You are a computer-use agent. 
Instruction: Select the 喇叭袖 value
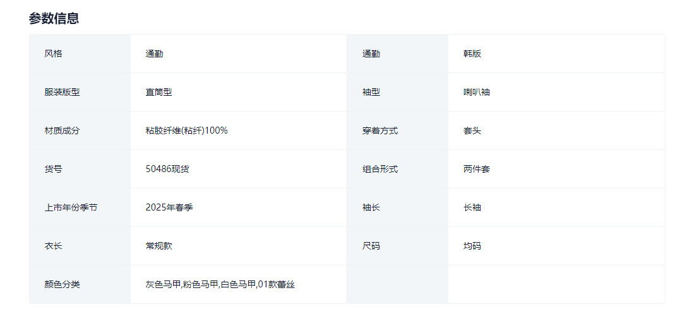click(477, 92)
